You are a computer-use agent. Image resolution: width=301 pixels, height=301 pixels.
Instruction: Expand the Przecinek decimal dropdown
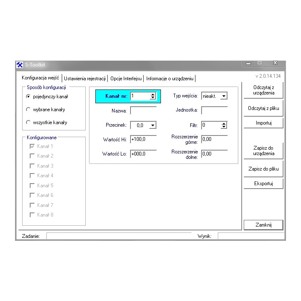click(x=153, y=125)
